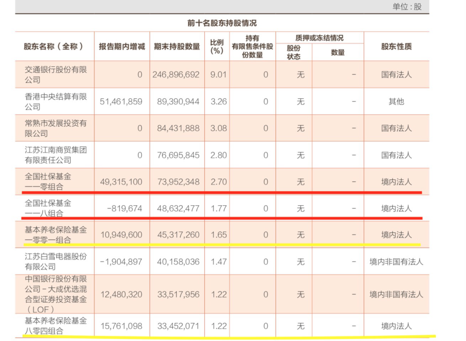Click holding value 73,952,348

(x=178, y=182)
